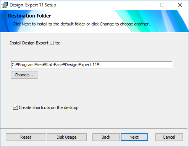The image size is (189, 147).
Task: Click the installer icon in the title bar
Action: 5,5
